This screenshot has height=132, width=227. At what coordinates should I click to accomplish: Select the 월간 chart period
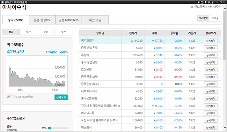pos(64,32)
